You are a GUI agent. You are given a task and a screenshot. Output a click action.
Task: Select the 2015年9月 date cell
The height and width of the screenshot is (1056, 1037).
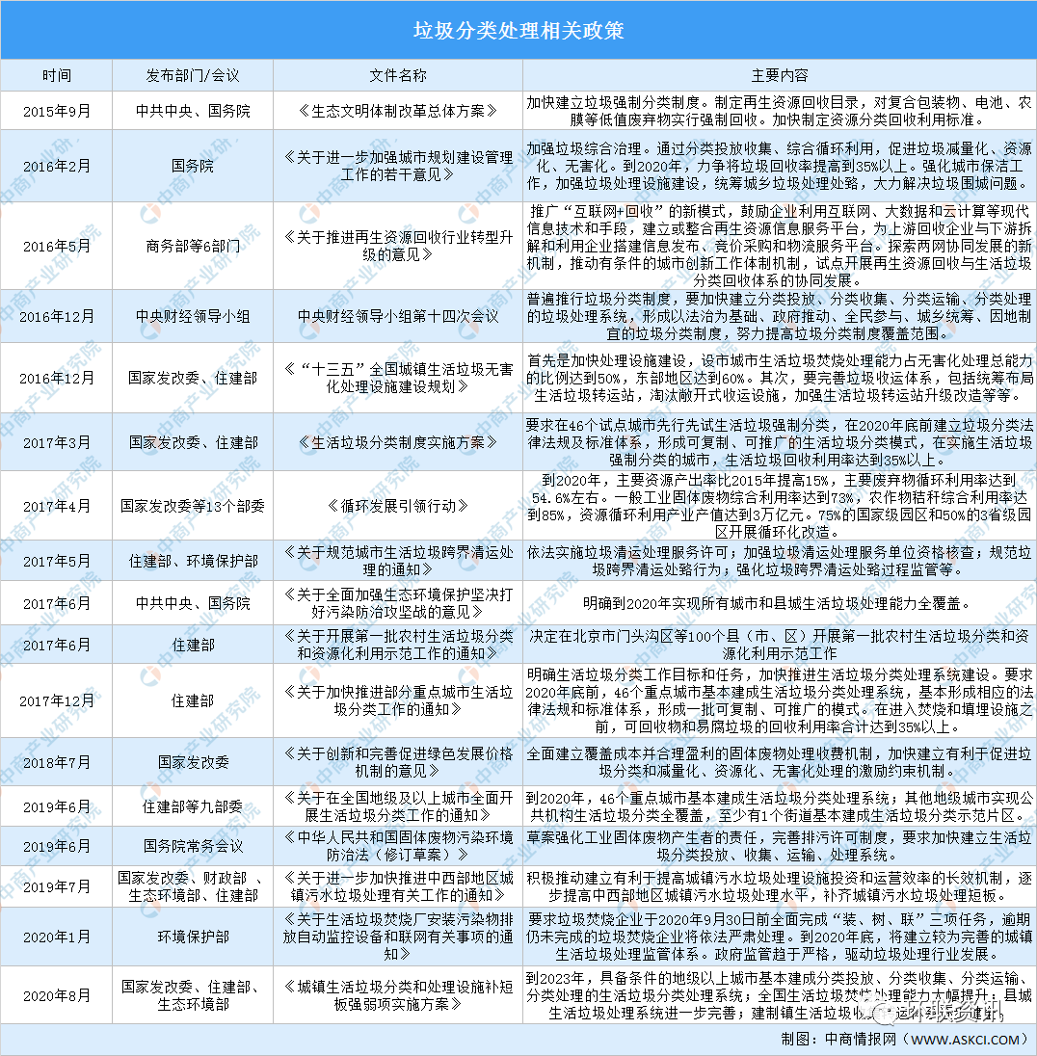[56, 111]
